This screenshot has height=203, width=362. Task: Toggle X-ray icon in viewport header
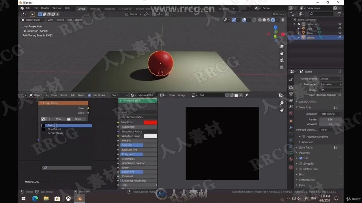click(x=254, y=20)
